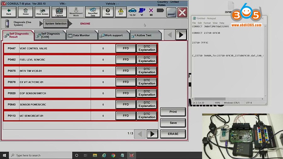This screenshot has height=159, width=283.
Task: Open FFD for P0075 INT/V TIM V/CIR-B1
Action: click(125, 71)
